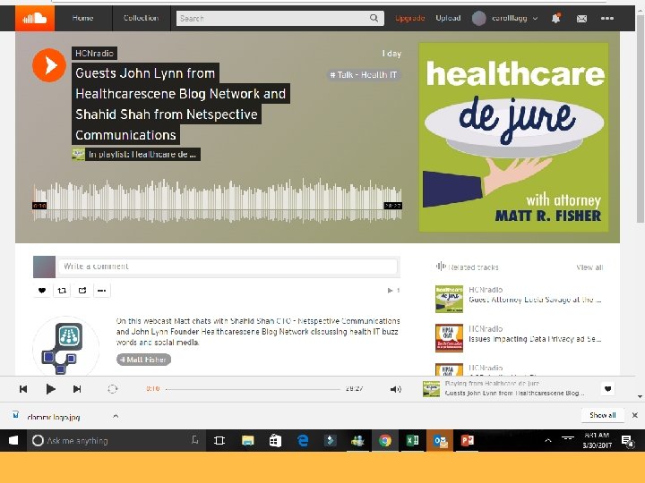This screenshot has height=483, width=645.
Task: Repost the track using the repost icon
Action: [x=62, y=291]
